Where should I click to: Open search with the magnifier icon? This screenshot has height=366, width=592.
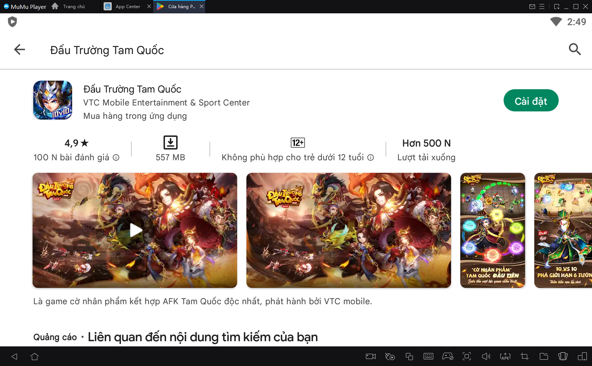pyautogui.click(x=574, y=49)
